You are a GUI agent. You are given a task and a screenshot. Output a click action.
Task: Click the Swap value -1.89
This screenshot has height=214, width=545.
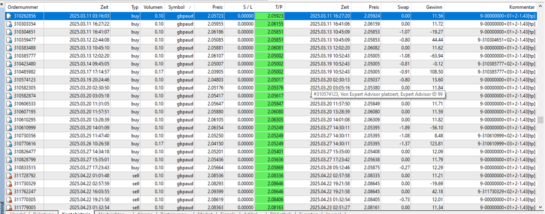(404, 128)
